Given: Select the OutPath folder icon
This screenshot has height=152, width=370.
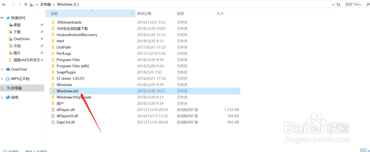Looking at the screenshot, I should coord(53,47).
